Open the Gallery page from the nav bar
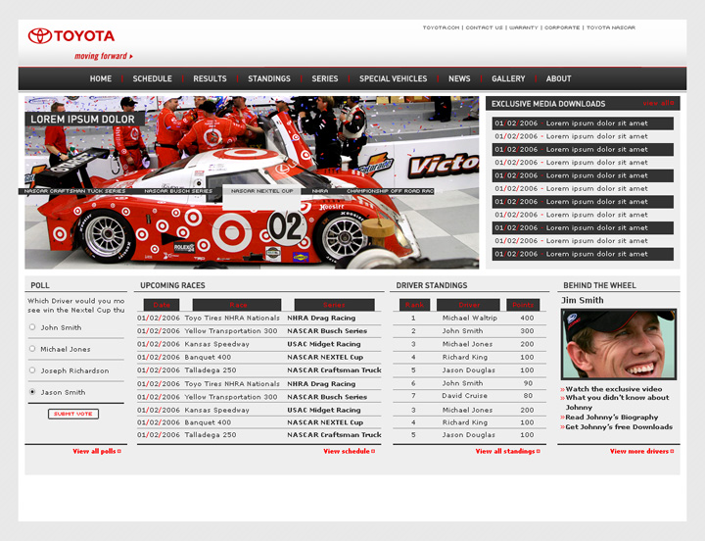This screenshot has height=541, width=705. (508, 79)
